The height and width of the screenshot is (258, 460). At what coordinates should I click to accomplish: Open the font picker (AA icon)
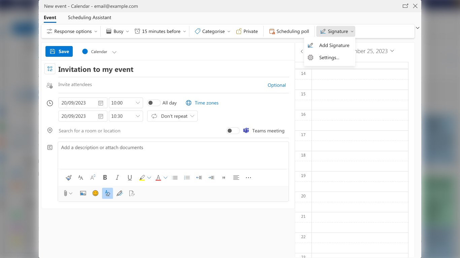tap(80, 178)
